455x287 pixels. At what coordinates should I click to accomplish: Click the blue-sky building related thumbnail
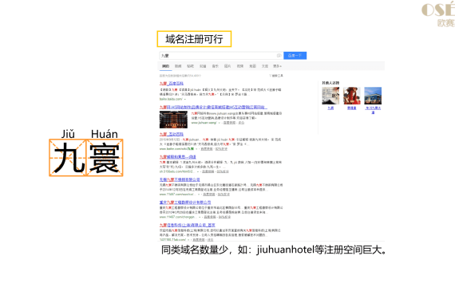(x=373, y=96)
